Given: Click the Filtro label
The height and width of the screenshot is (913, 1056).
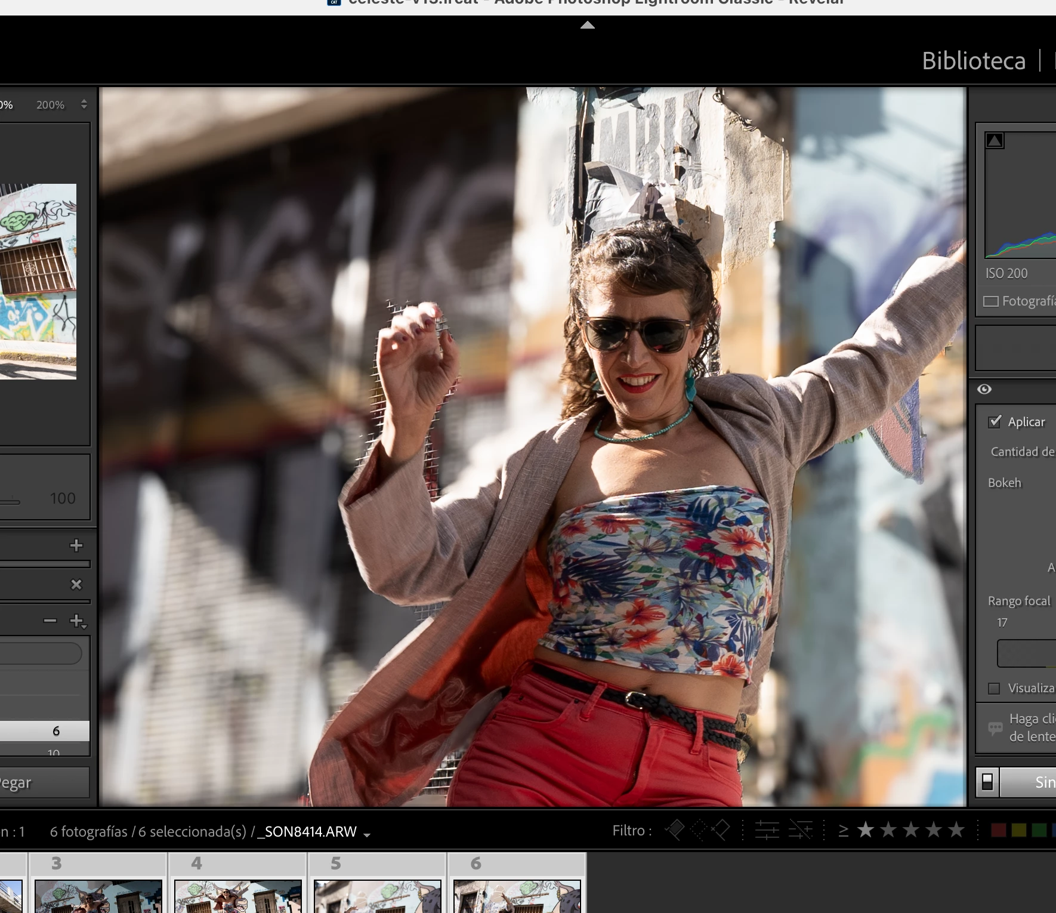Looking at the screenshot, I should click(631, 831).
